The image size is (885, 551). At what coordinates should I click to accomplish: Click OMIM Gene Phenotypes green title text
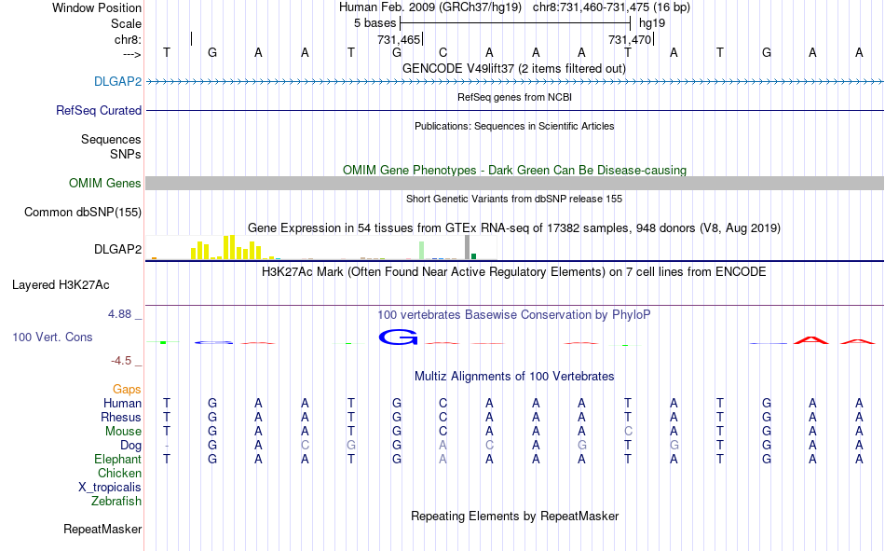coord(514,170)
